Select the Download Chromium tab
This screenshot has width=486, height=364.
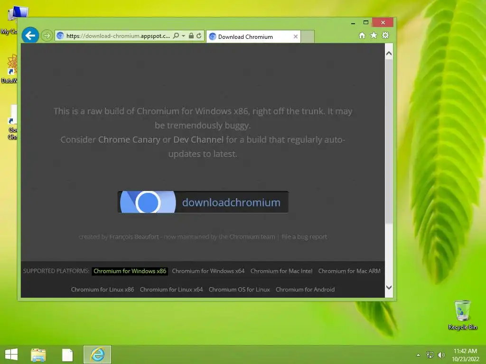pos(253,37)
